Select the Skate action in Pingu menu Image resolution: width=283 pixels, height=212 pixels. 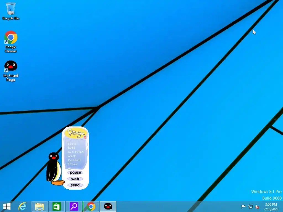point(72,144)
